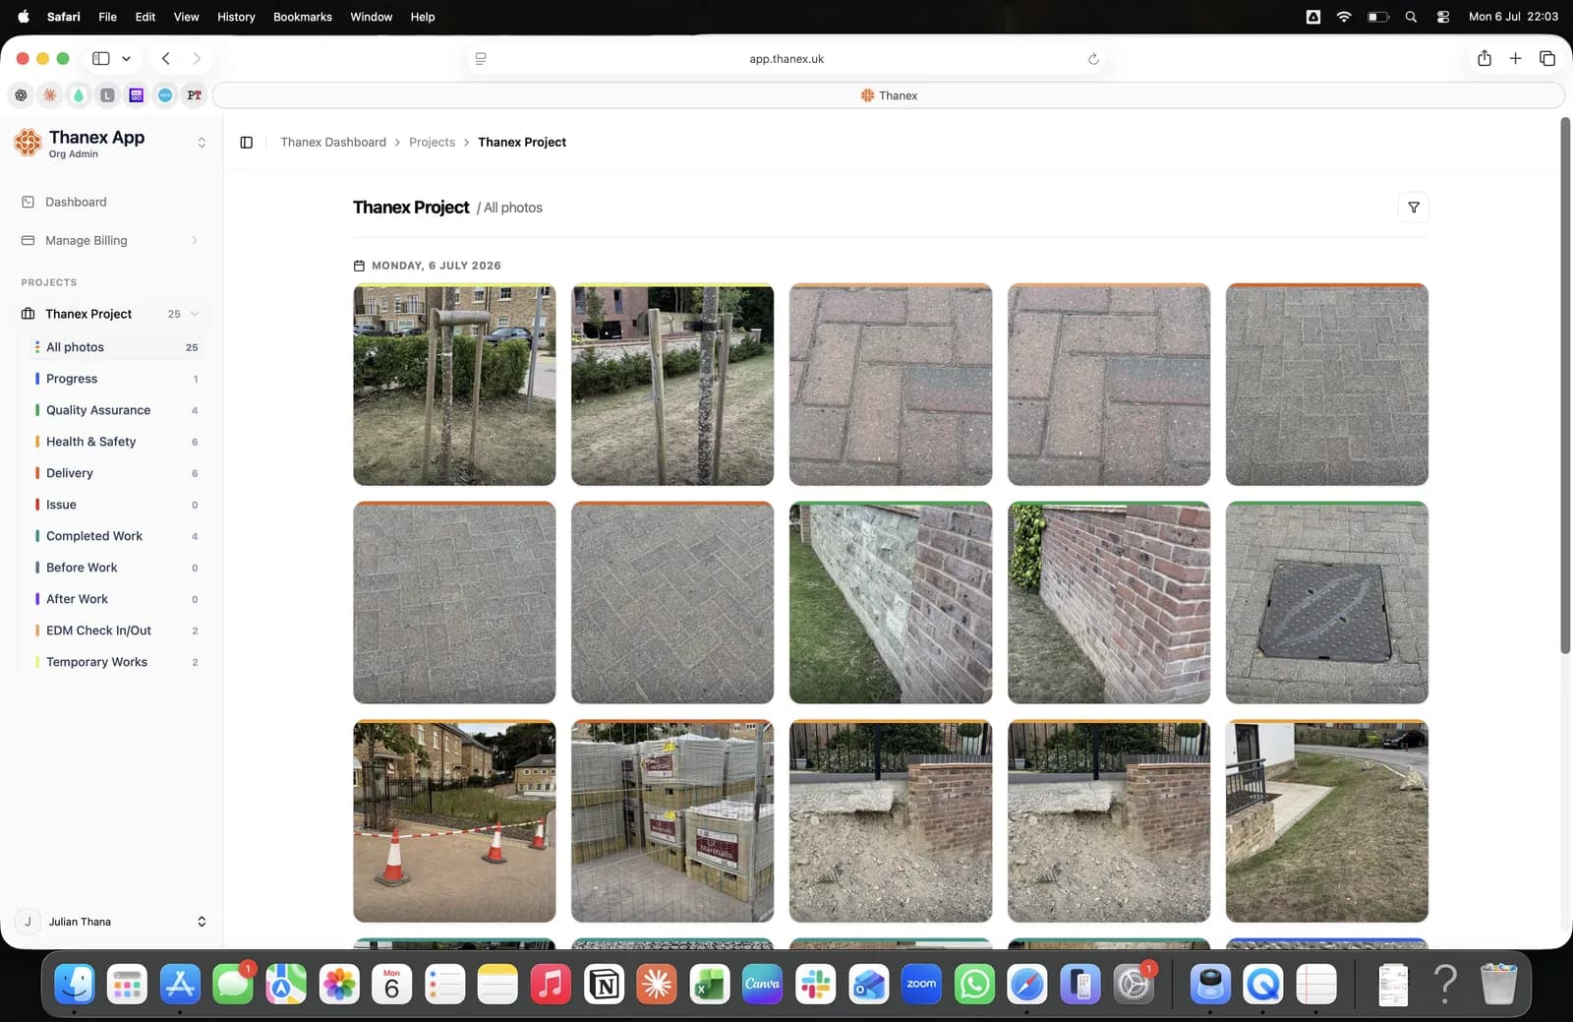Collapse the app sidebar panel icon

247,143
